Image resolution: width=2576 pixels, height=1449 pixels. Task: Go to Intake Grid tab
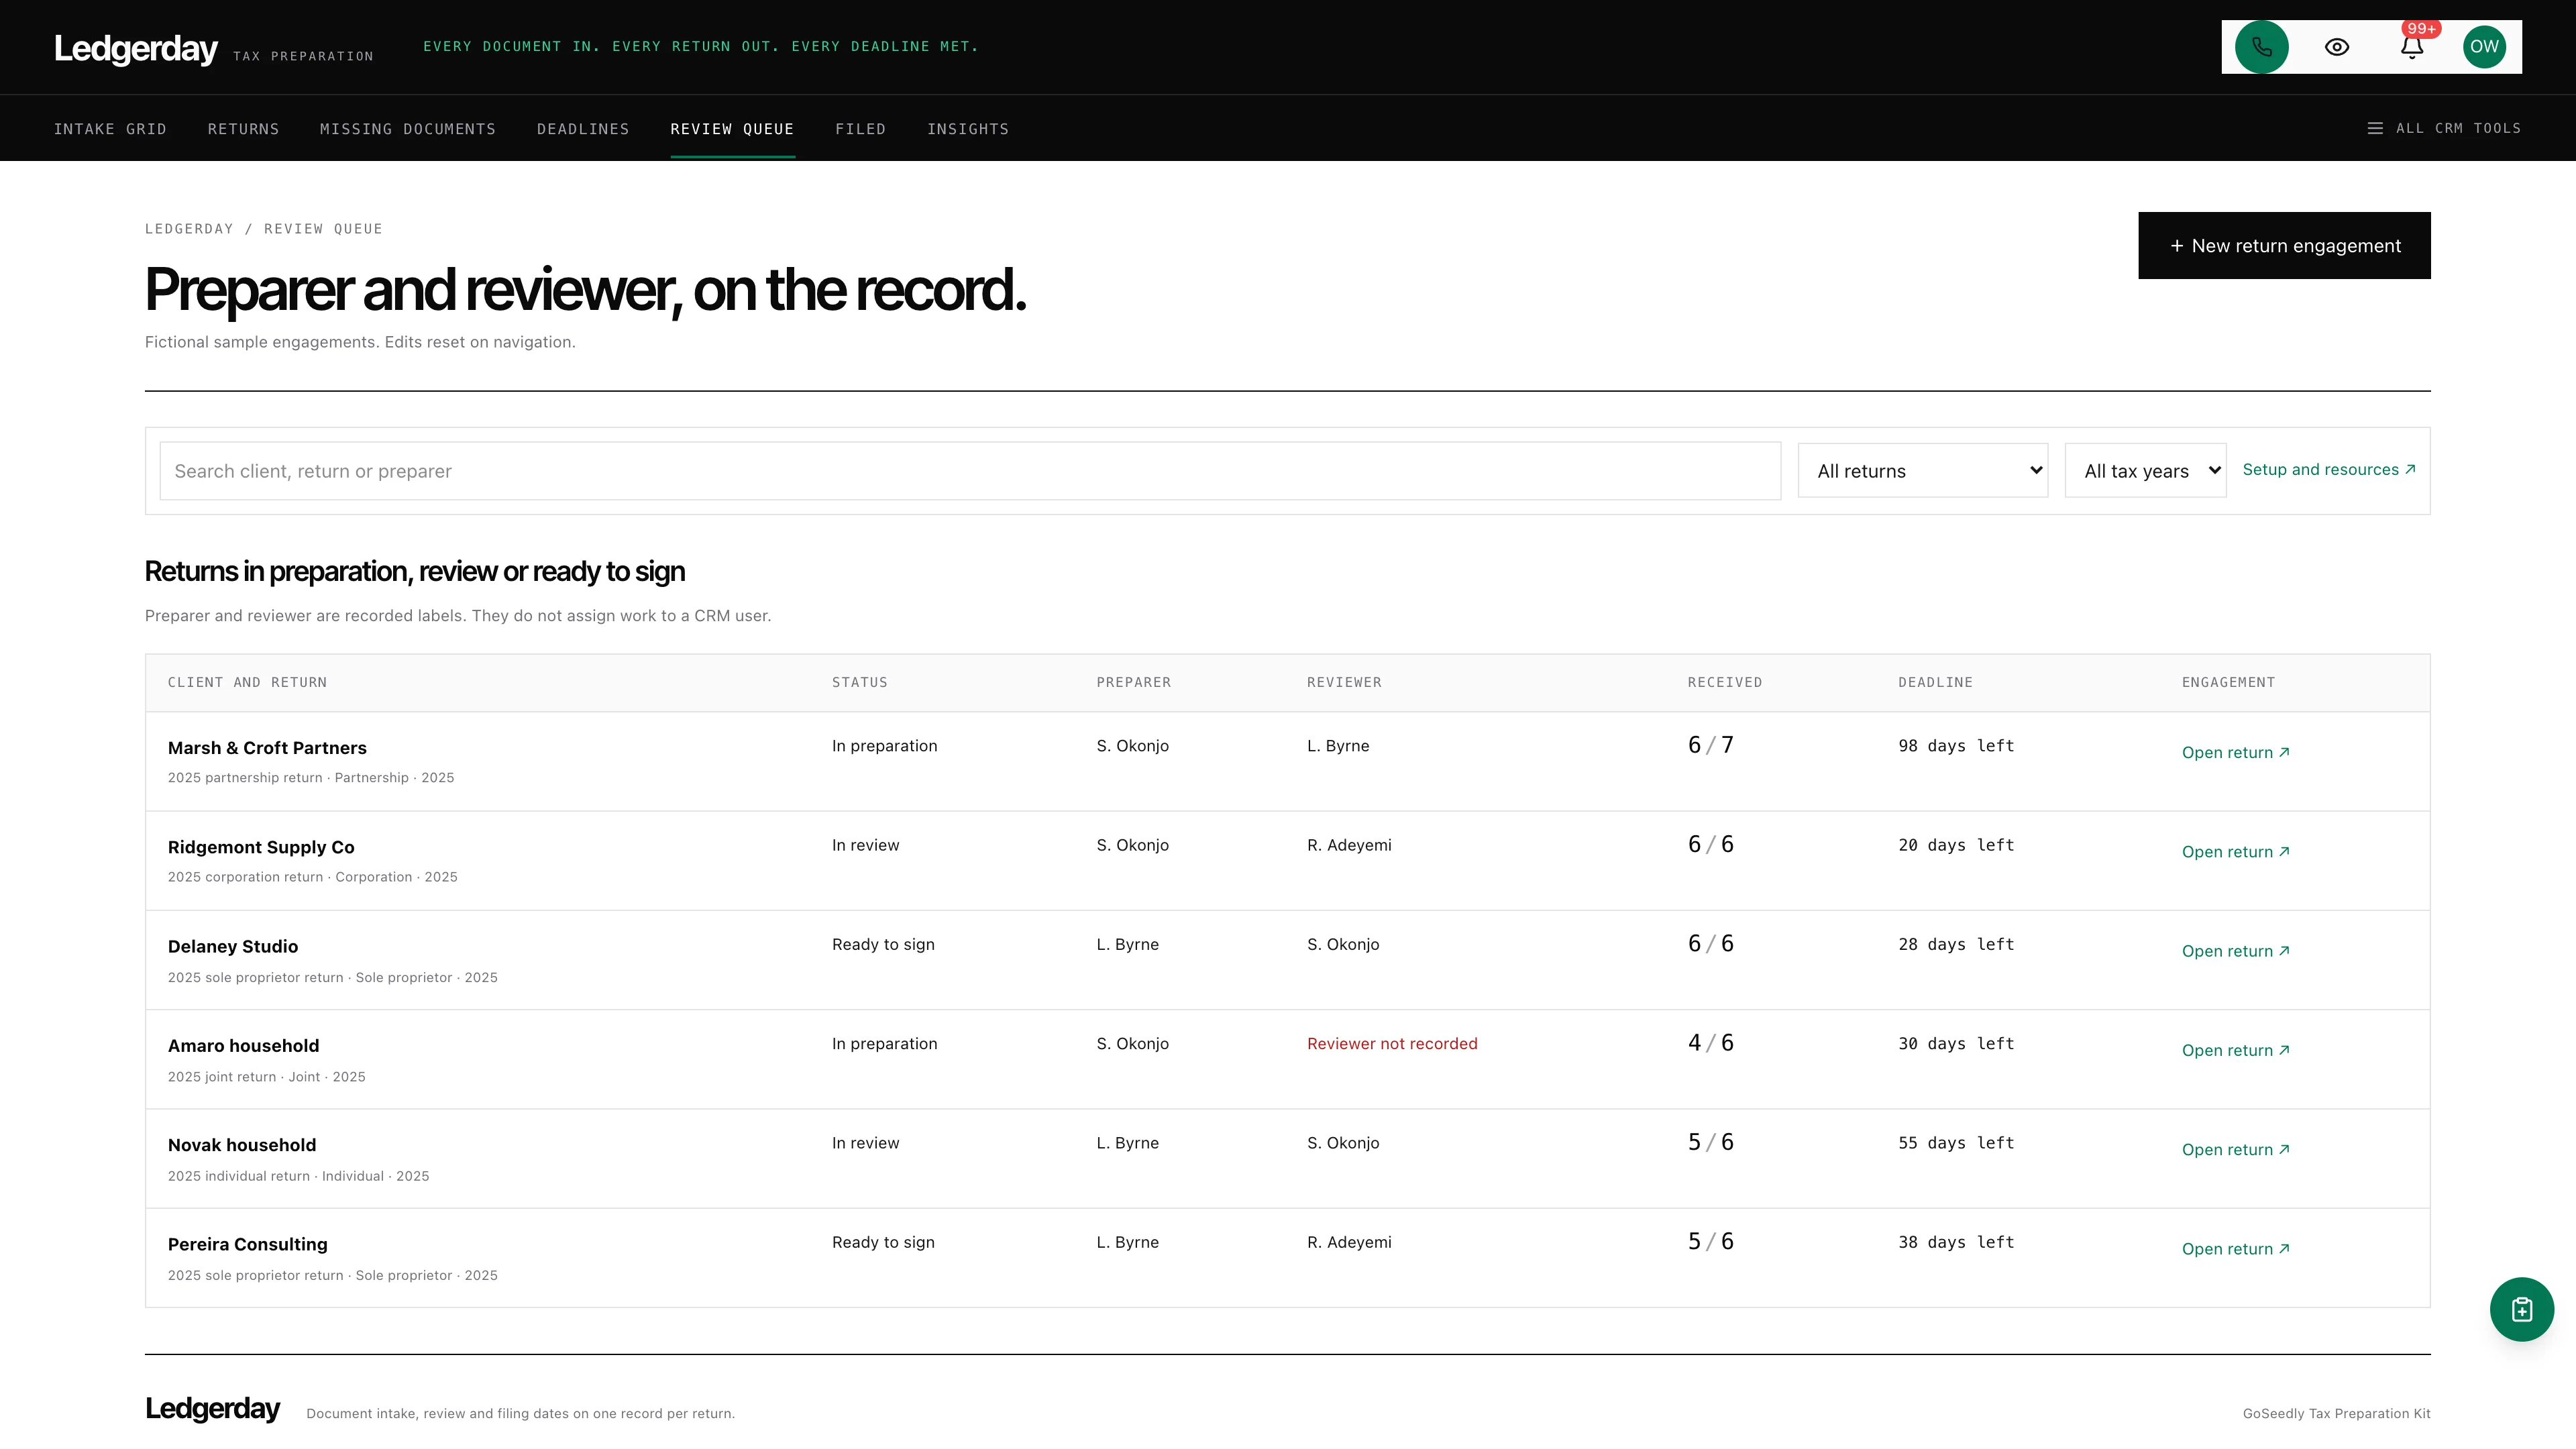tap(110, 129)
